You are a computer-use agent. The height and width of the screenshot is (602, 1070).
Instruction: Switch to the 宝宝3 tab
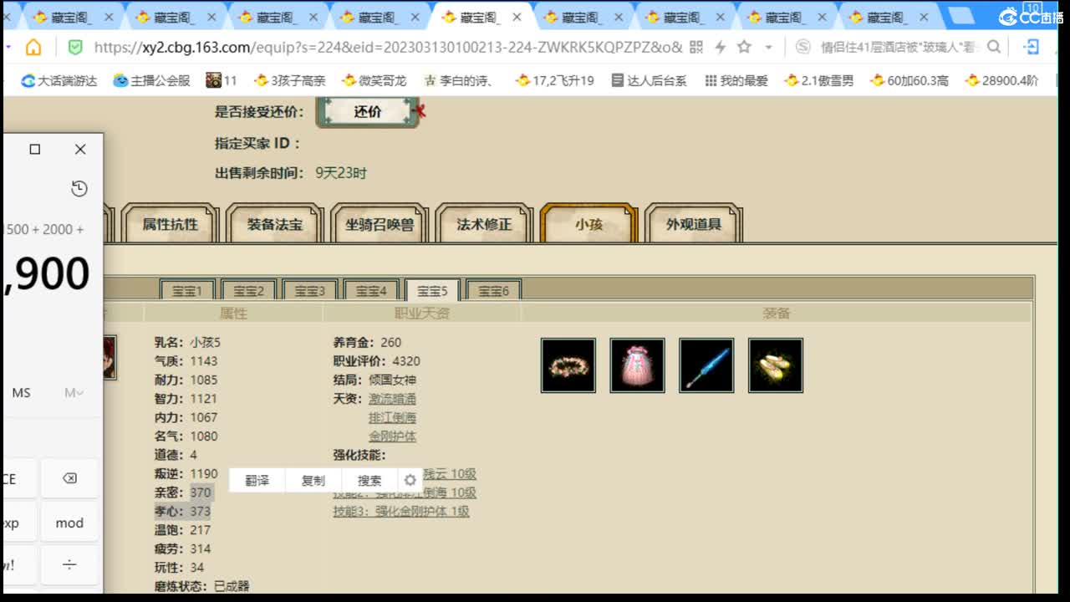point(308,290)
